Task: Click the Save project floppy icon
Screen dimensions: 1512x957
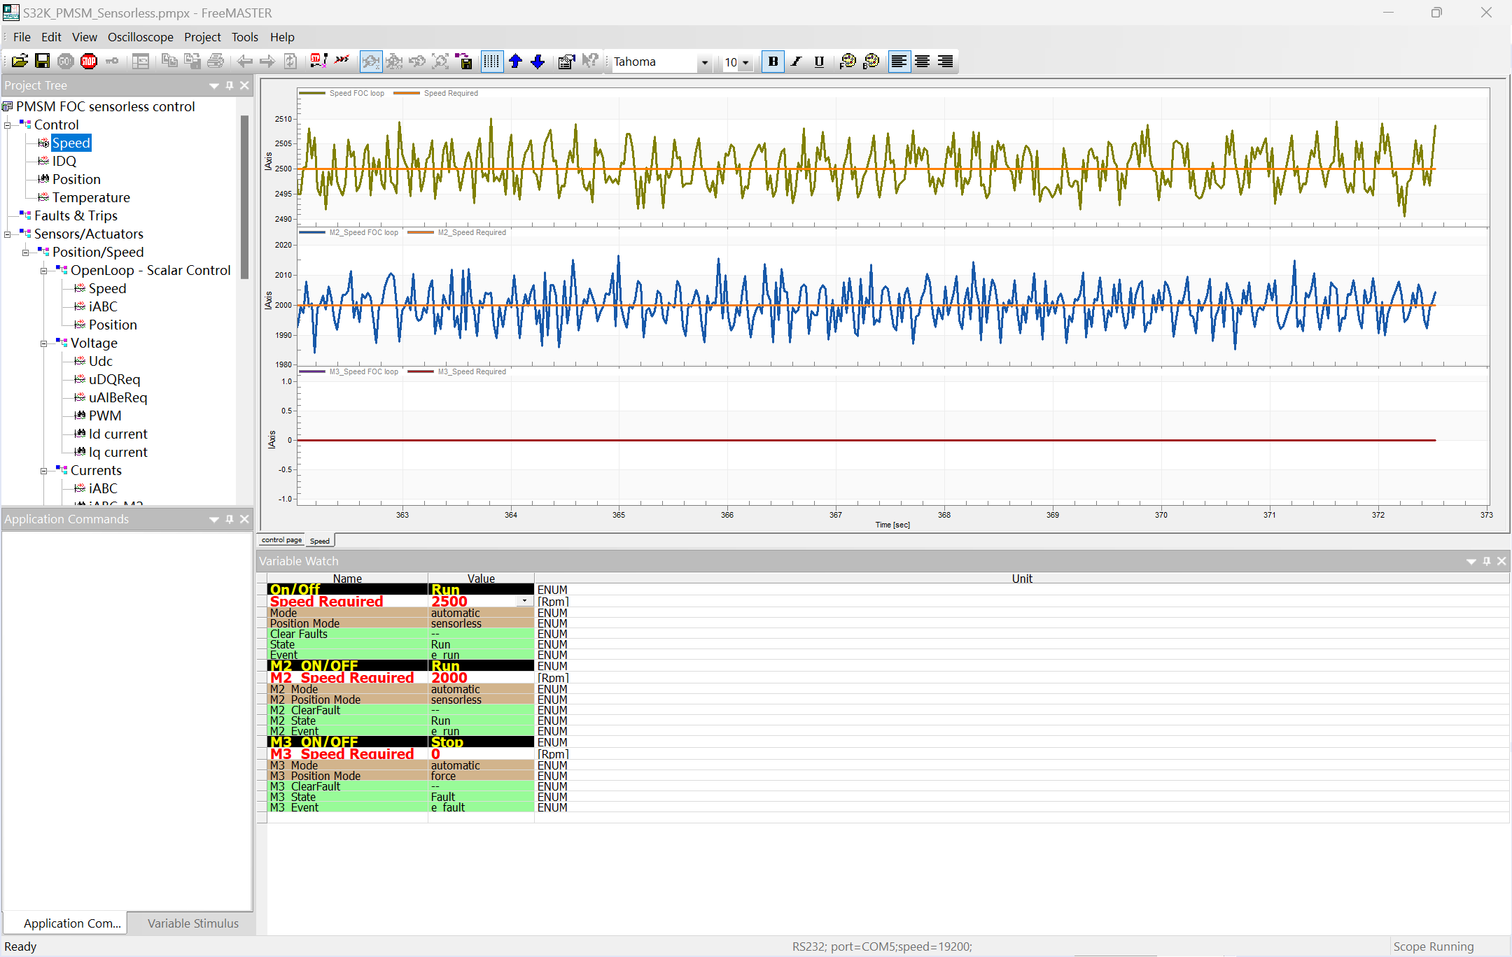Action: click(x=42, y=62)
